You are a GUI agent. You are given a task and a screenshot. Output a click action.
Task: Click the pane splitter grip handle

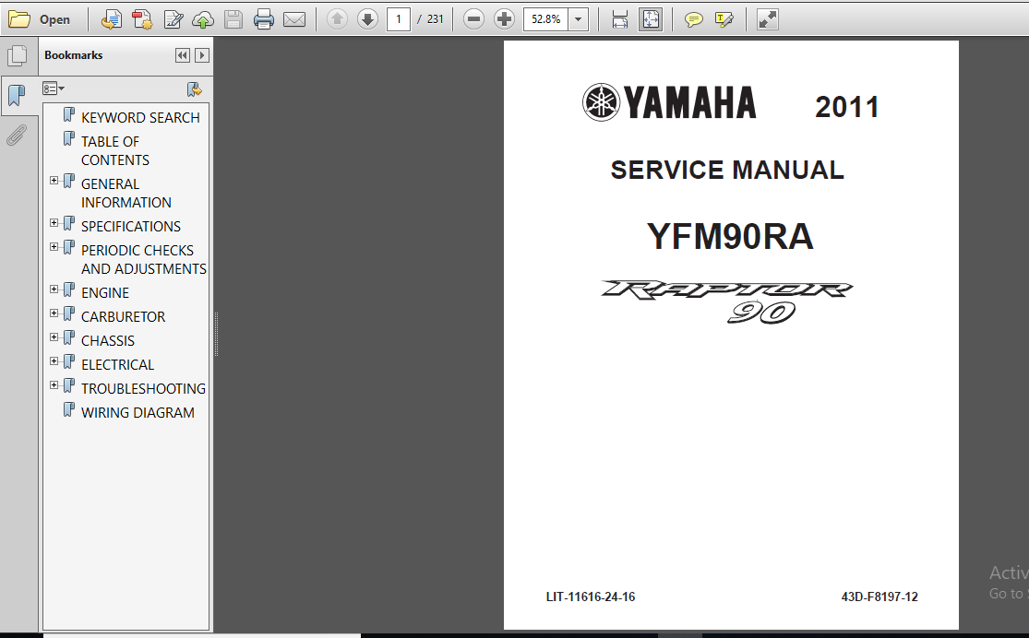click(x=216, y=334)
